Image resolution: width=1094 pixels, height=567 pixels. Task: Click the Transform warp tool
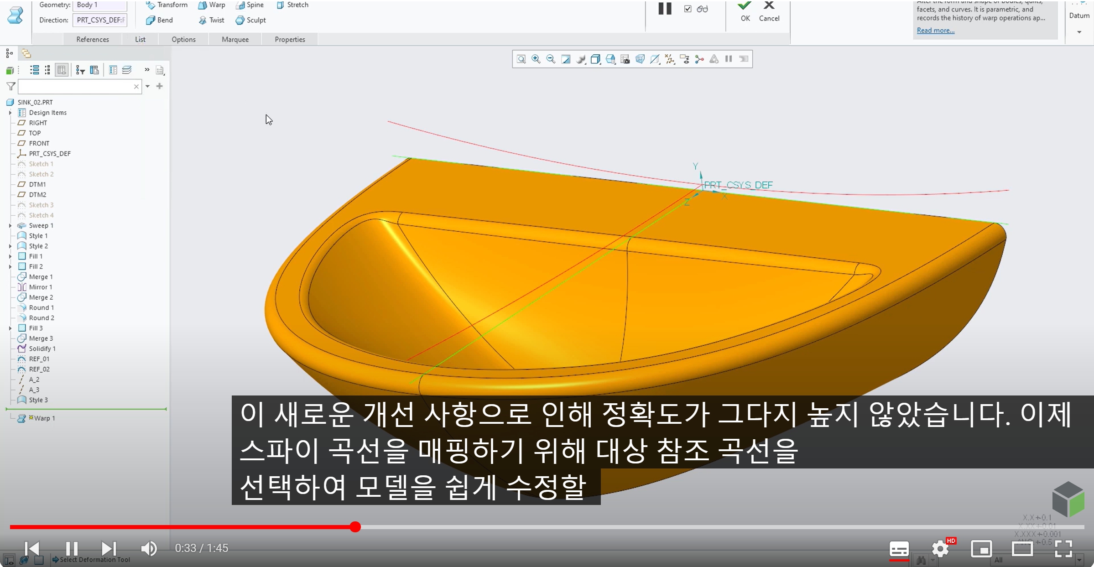coord(167,5)
